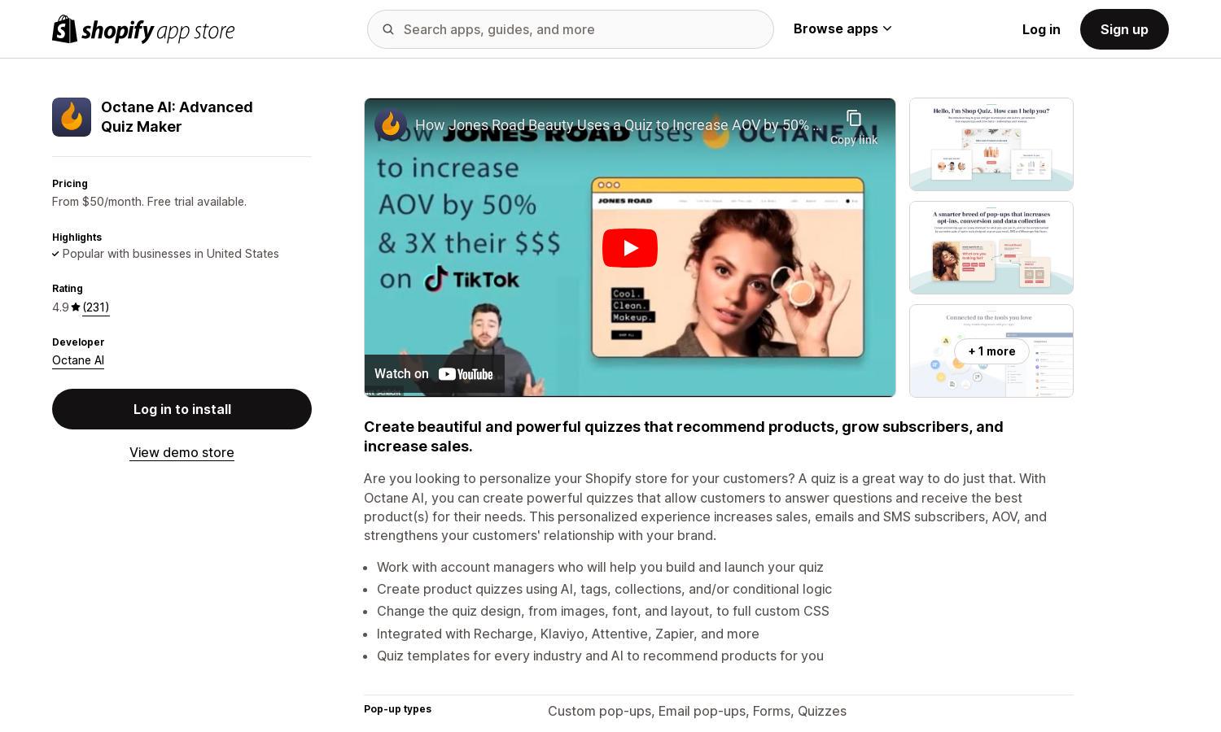Click the Browse apps chevron arrow

click(x=887, y=28)
